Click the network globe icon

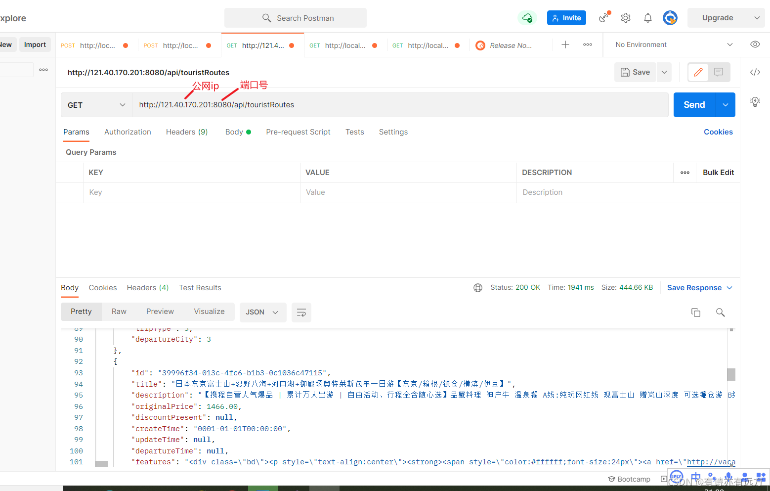click(x=478, y=288)
